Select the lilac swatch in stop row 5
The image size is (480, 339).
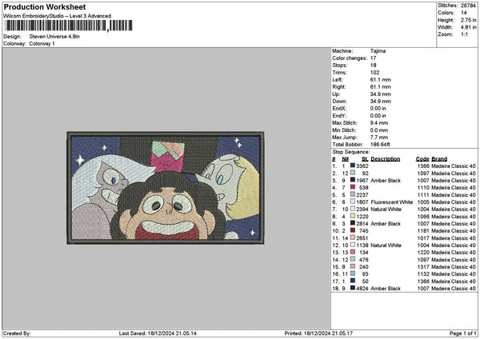(x=353, y=194)
